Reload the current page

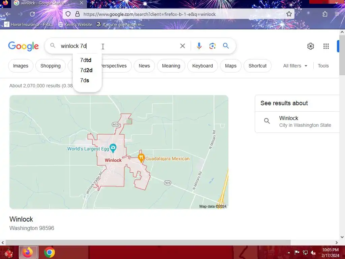point(32,14)
